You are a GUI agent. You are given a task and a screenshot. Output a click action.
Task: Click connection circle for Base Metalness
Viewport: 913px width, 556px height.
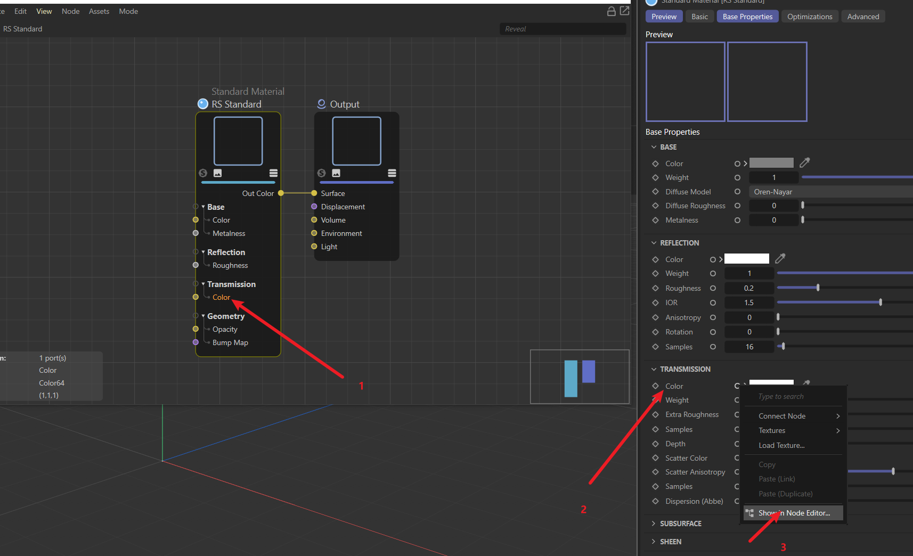pos(737,220)
